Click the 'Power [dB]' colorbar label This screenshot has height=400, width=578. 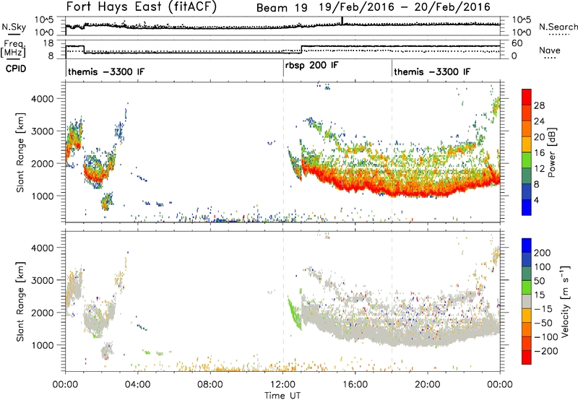point(552,152)
